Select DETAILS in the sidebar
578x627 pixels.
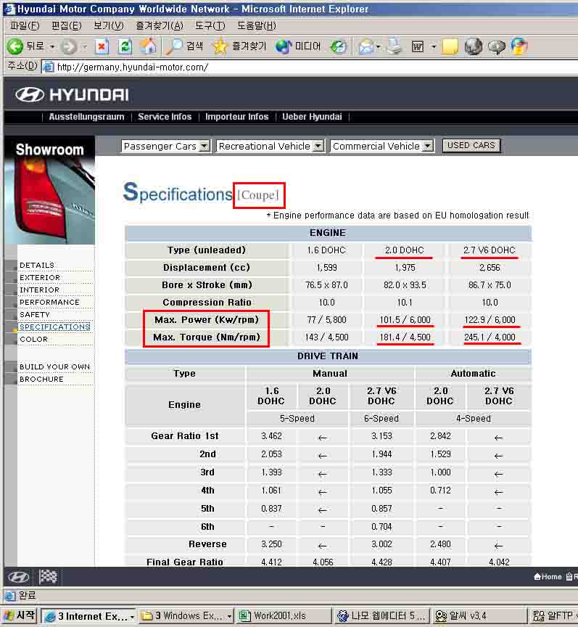click(x=37, y=265)
